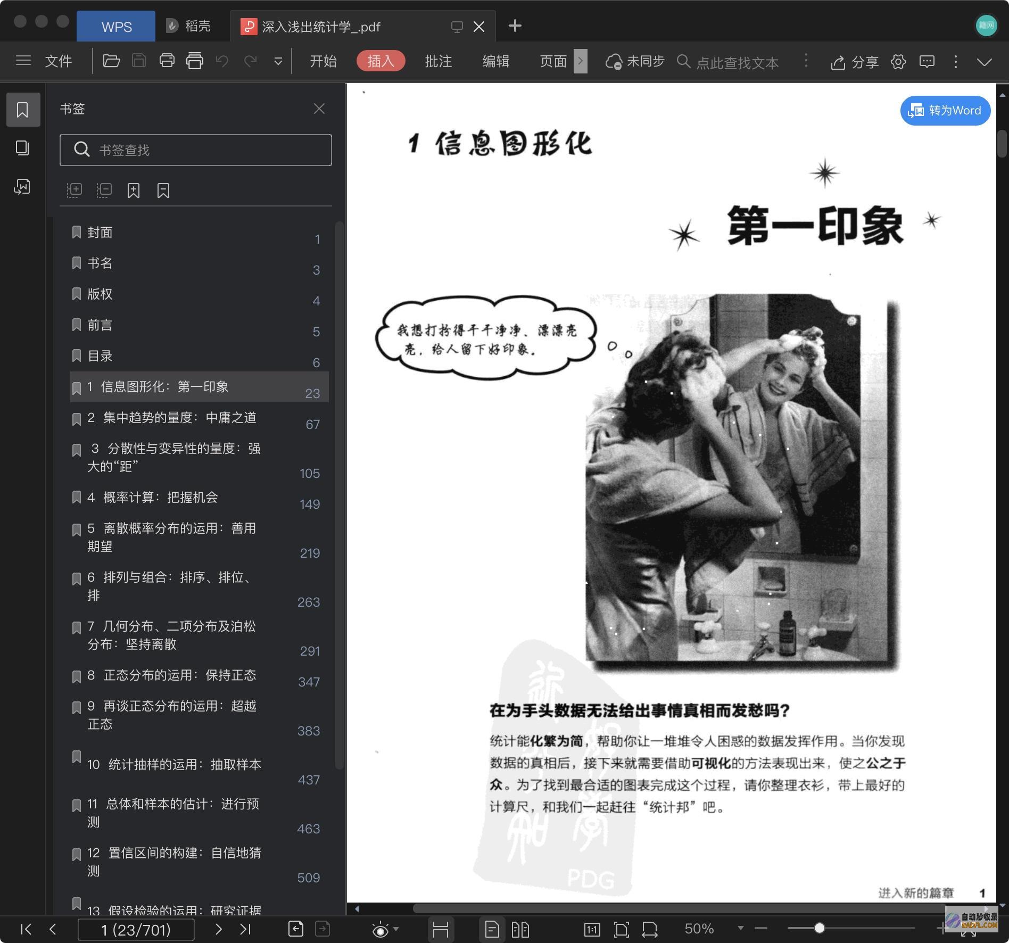Image resolution: width=1009 pixels, height=943 pixels.
Task: Click the 转为Word button
Action: tap(945, 111)
